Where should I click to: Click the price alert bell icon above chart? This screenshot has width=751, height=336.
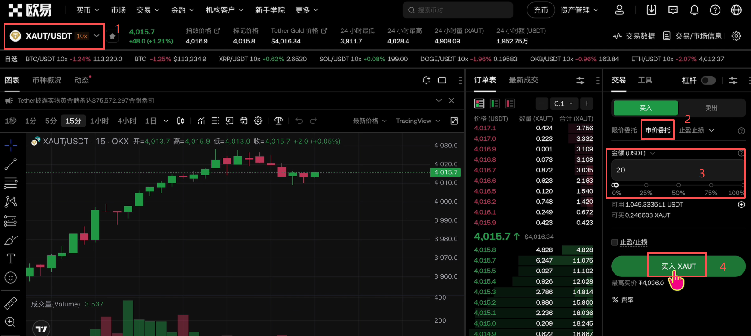pos(426,80)
